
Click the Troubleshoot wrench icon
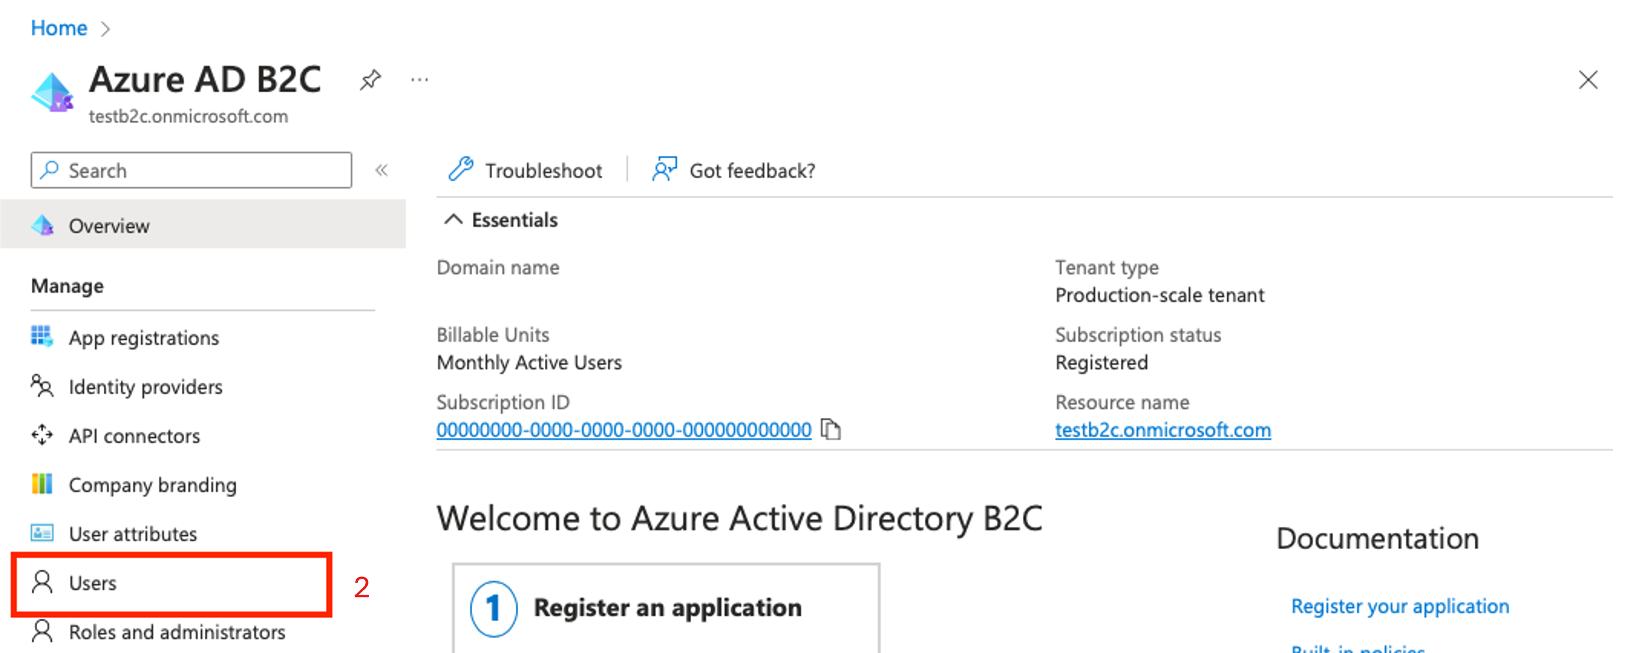pyautogui.click(x=457, y=170)
